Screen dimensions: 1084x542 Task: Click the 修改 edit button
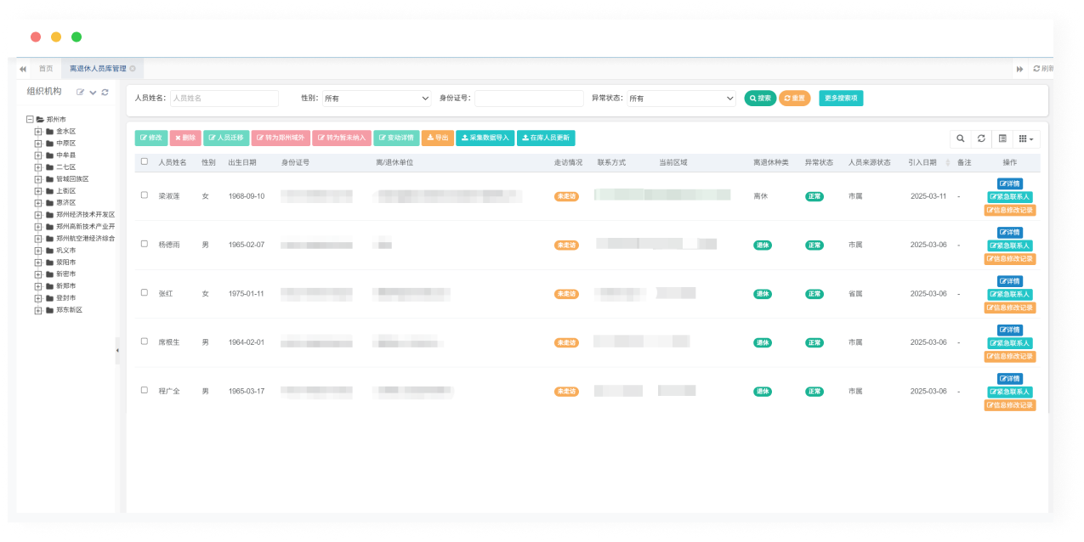tap(151, 138)
